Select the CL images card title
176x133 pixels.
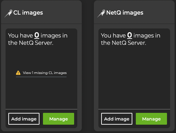point(28,13)
